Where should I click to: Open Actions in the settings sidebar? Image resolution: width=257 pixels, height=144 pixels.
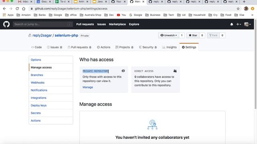tap(51, 120)
